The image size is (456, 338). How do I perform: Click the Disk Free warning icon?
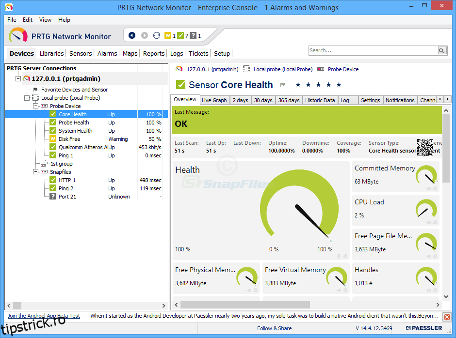(x=53, y=139)
